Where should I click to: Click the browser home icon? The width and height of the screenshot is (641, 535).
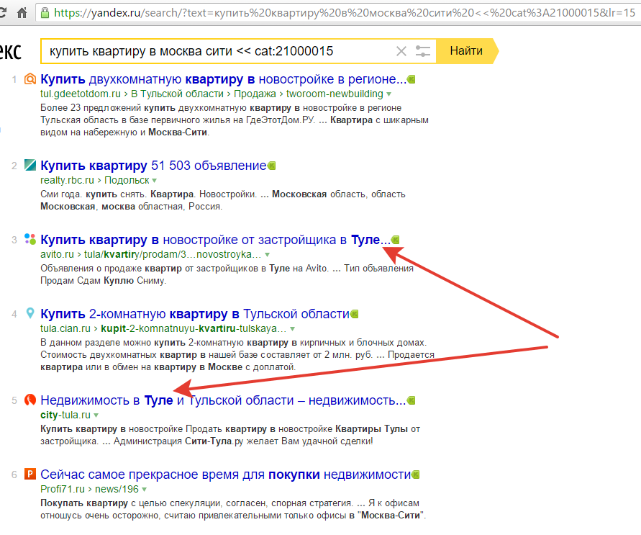coord(22,13)
